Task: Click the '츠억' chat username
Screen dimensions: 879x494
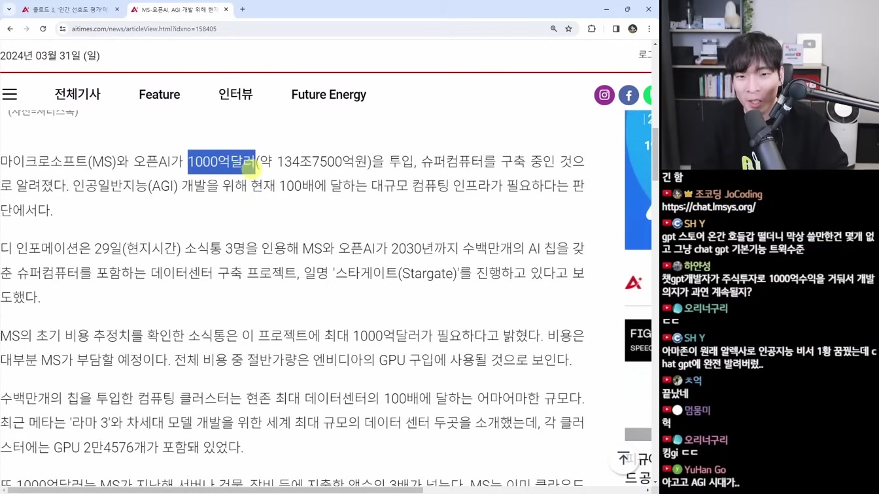Action: coord(693,380)
